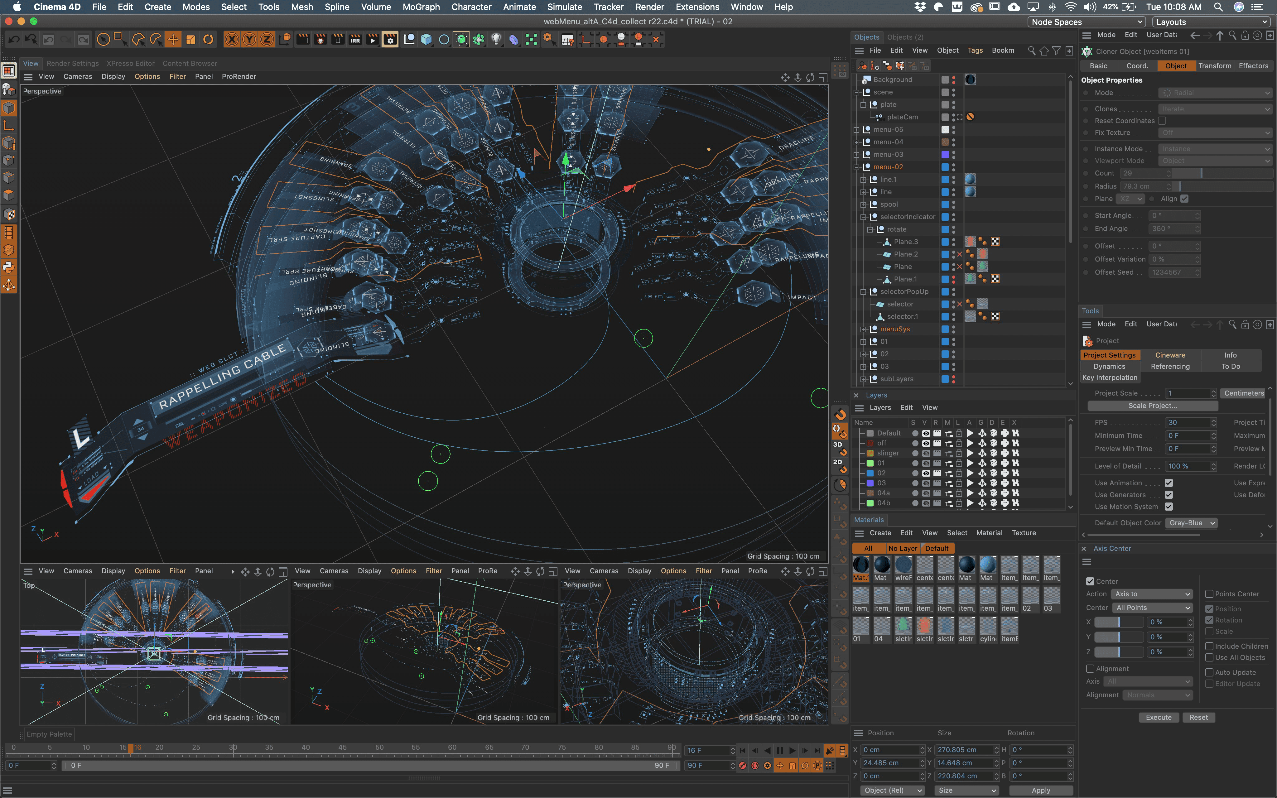Click the Cube primitive icon
Viewport: 1277px width, 798px height.
point(426,40)
